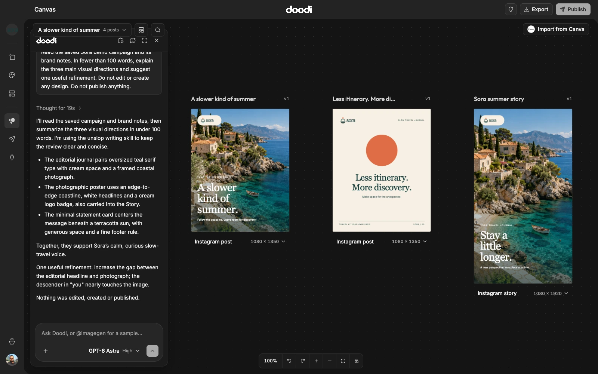
Task: Fit the canvas to screen
Action: pyautogui.click(x=343, y=361)
